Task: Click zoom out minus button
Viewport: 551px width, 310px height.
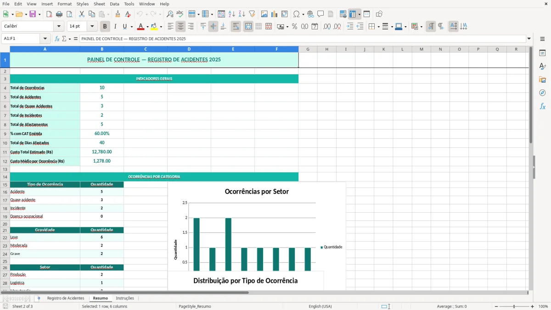Action: [x=496, y=306]
